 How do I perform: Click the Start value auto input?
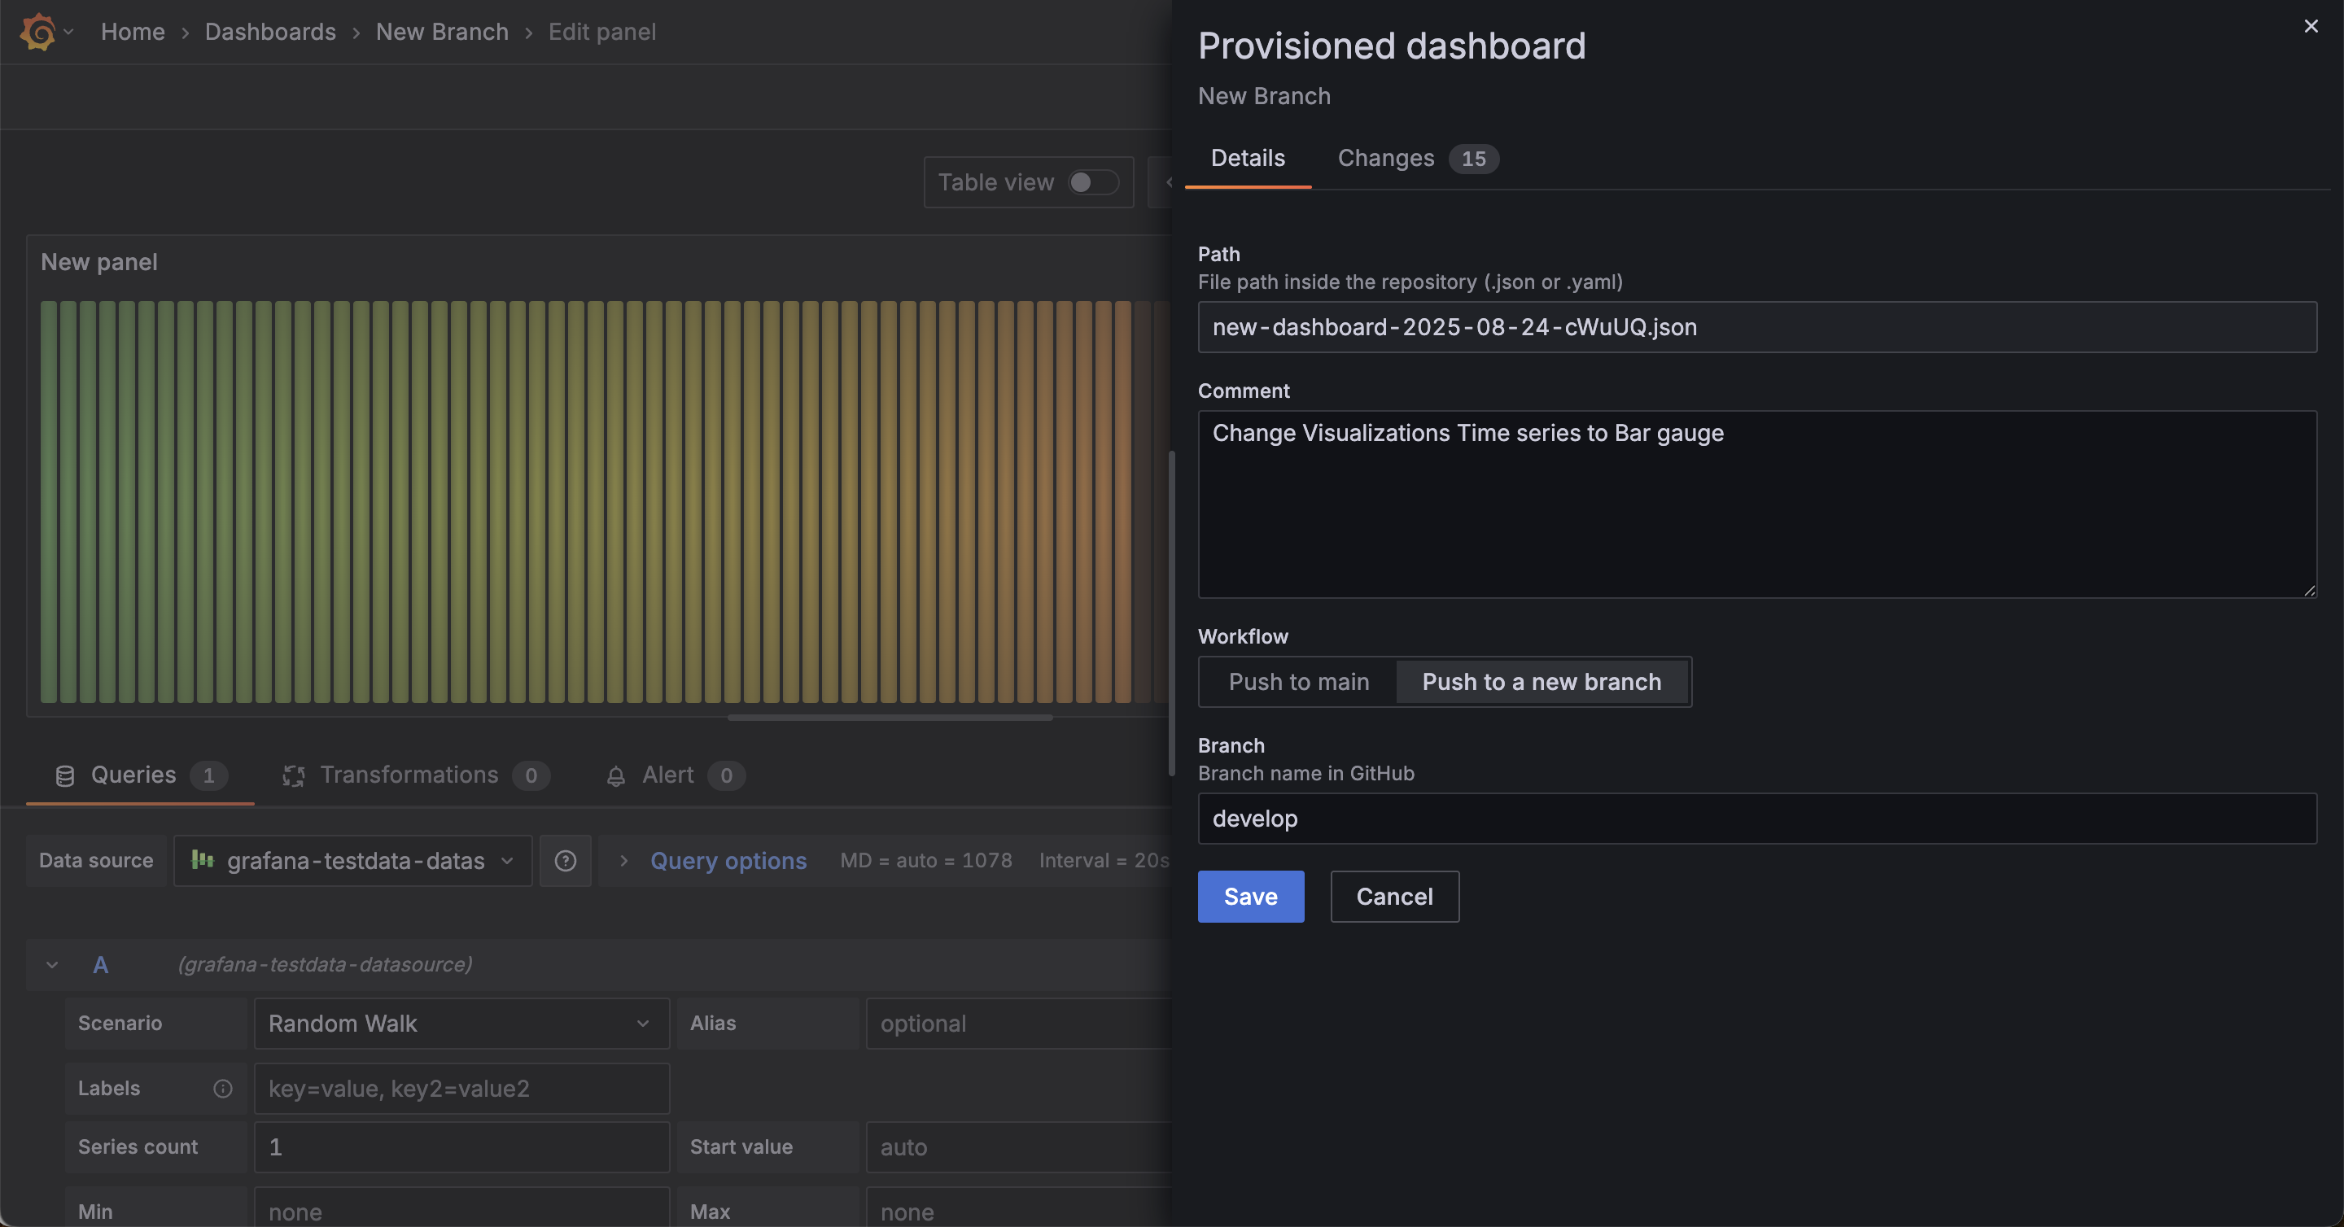(x=1018, y=1148)
